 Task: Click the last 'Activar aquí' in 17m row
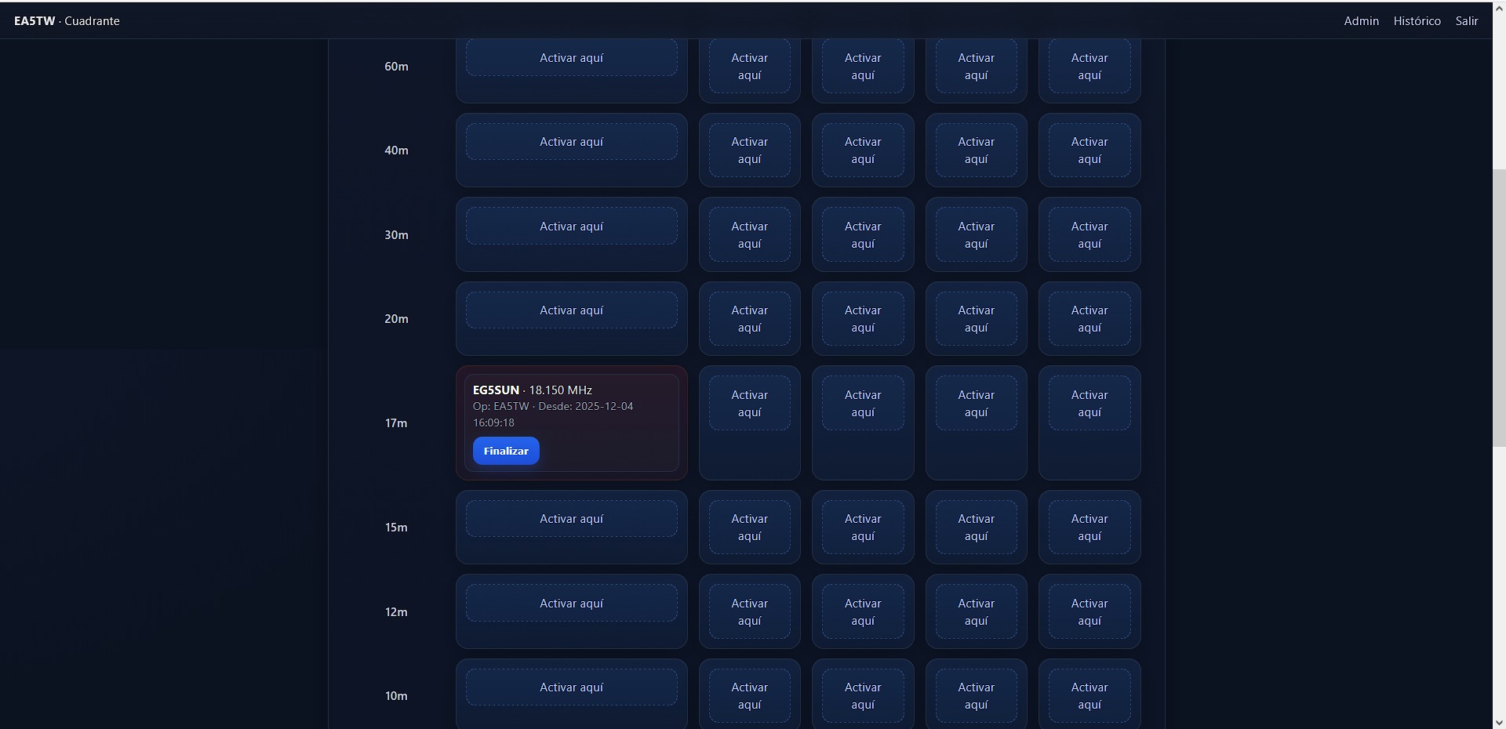1089,404
